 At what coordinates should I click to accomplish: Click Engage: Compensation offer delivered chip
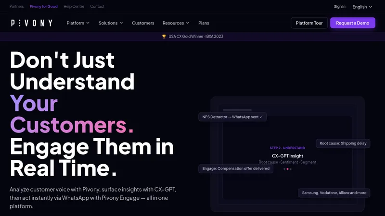pyautogui.click(x=236, y=169)
